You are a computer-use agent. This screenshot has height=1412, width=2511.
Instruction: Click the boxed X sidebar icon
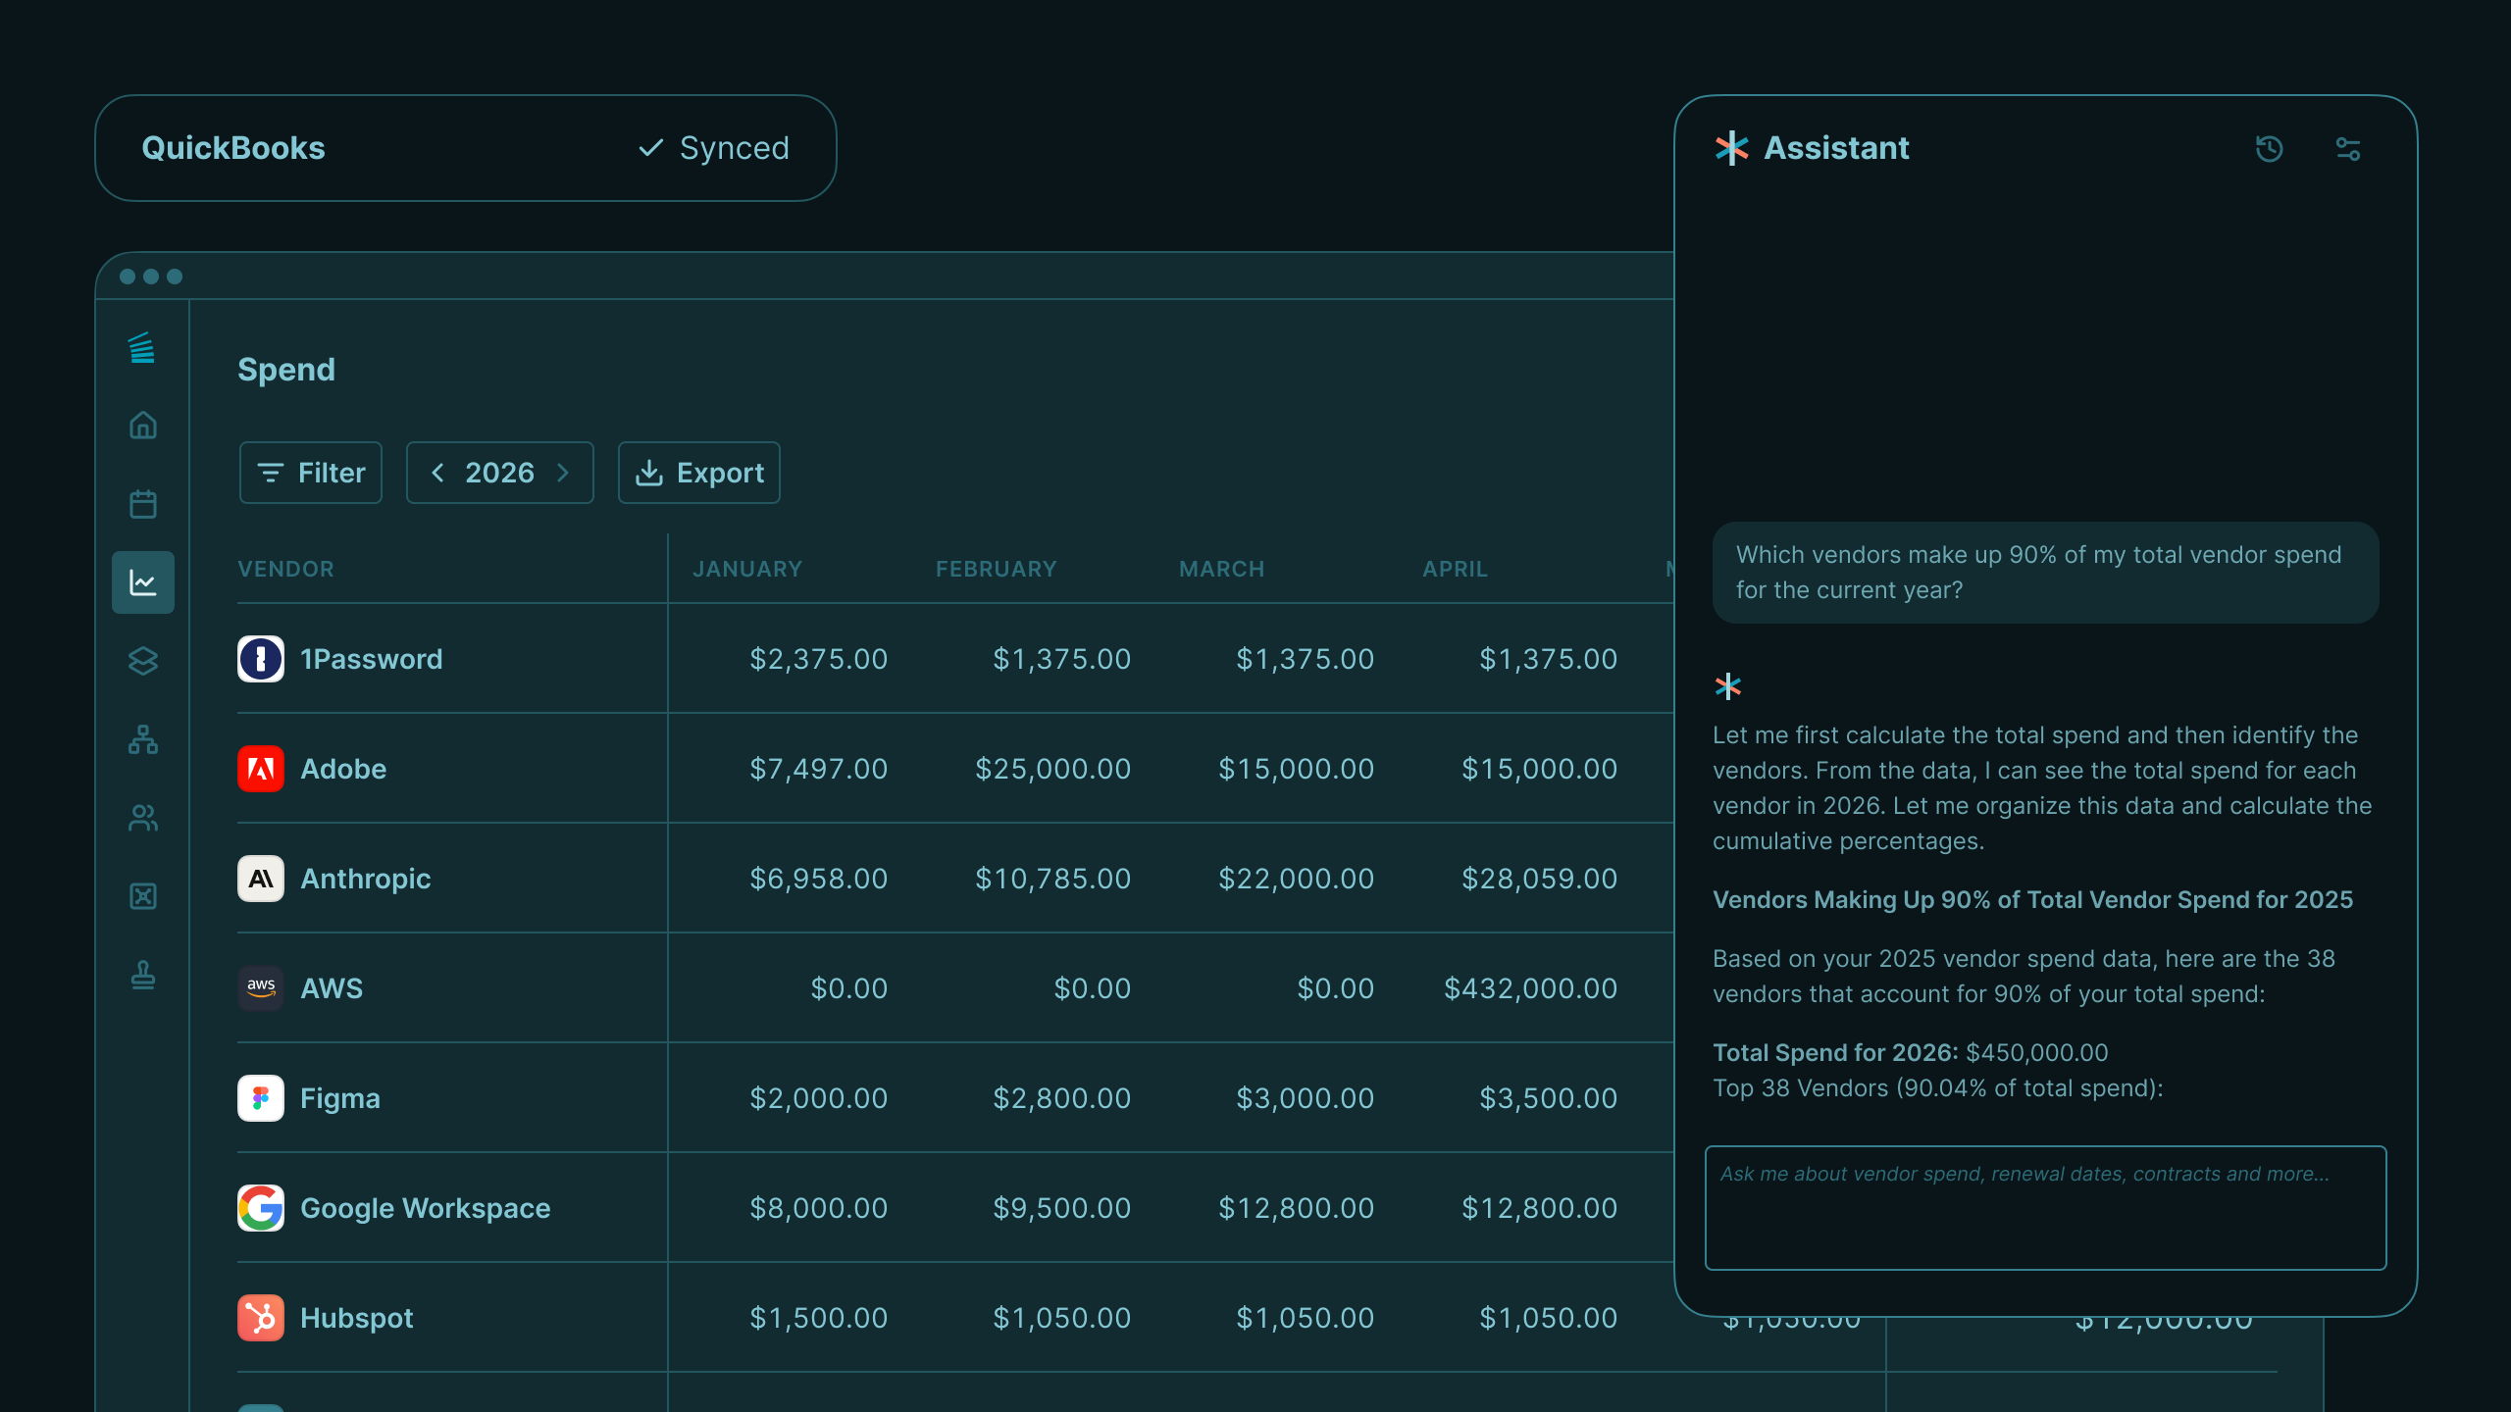(143, 896)
